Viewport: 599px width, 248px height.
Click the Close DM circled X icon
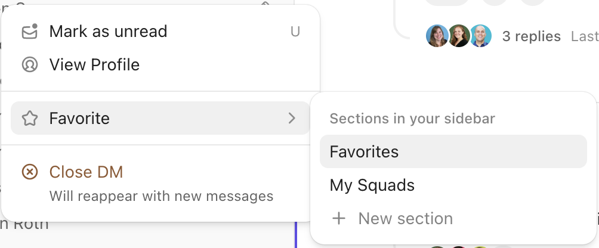pyautogui.click(x=29, y=172)
